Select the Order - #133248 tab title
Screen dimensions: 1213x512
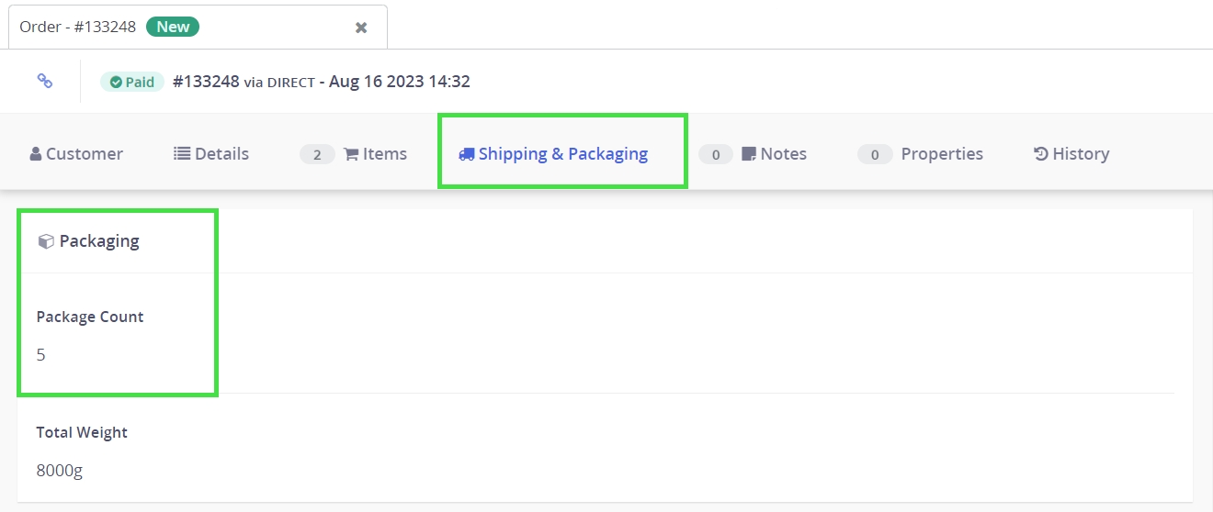77,27
